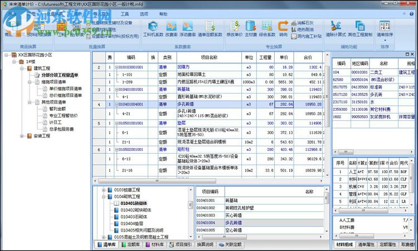Collapse the 建筑工程 tree node

[x=22, y=68]
